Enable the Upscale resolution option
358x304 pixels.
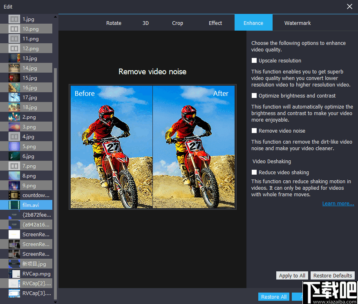pyautogui.click(x=254, y=60)
